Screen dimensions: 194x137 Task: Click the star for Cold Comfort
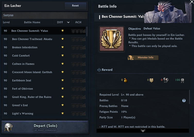[62, 56]
